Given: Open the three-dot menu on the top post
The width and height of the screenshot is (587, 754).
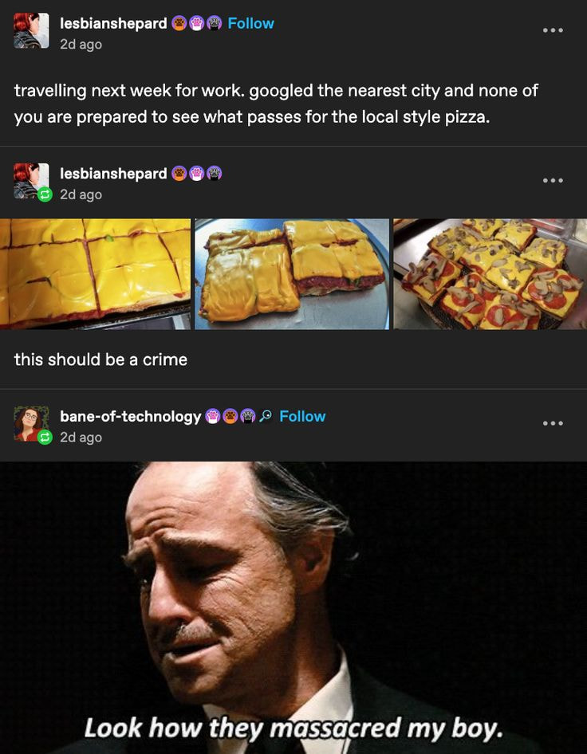Looking at the screenshot, I should 553,30.
